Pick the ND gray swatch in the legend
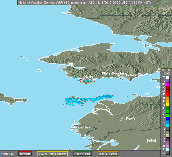 [168, 153]
